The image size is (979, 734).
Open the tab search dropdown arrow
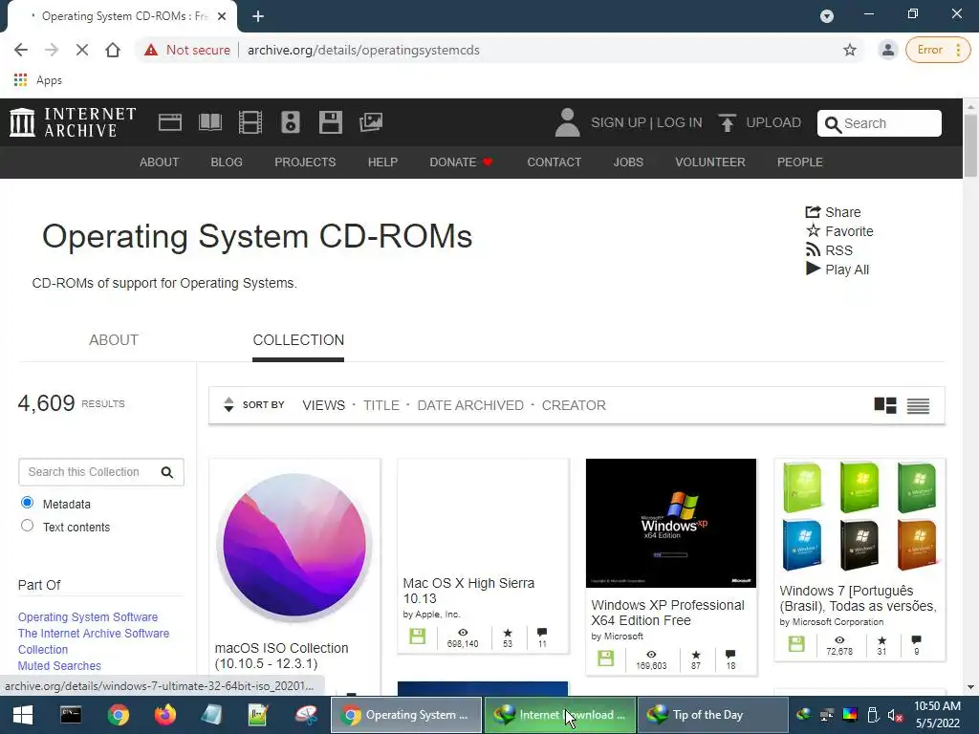827,16
